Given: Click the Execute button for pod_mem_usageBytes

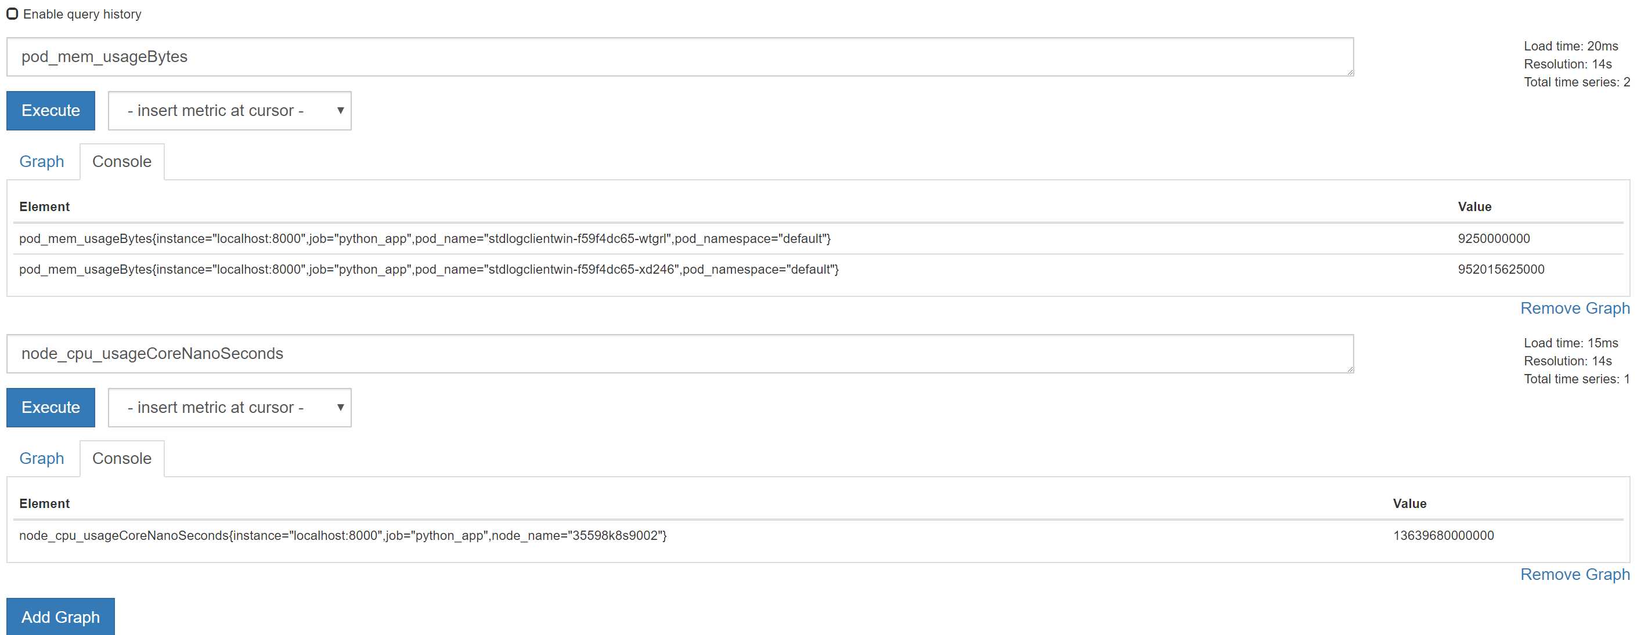Looking at the screenshot, I should click(x=51, y=109).
